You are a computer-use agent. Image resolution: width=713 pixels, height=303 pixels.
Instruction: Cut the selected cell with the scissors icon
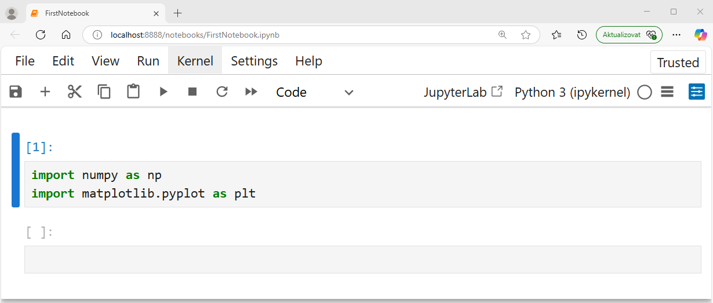pos(75,92)
